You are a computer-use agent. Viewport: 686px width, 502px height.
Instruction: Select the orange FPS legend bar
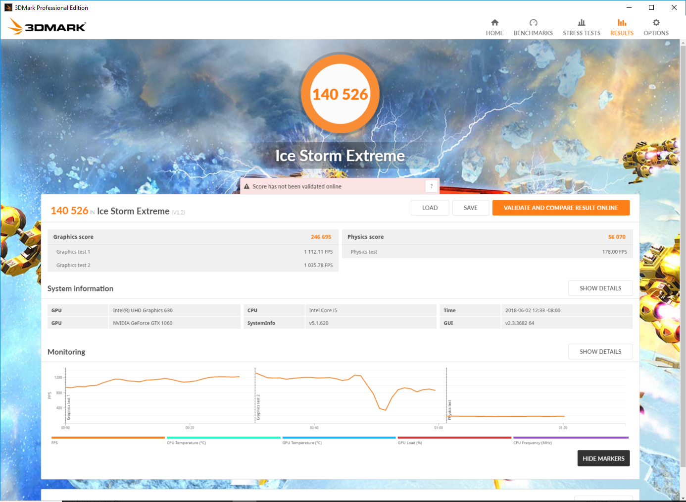coord(108,438)
